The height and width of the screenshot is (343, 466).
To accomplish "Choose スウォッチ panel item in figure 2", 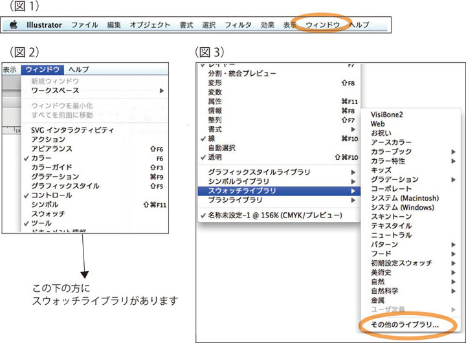I will (x=94, y=214).
